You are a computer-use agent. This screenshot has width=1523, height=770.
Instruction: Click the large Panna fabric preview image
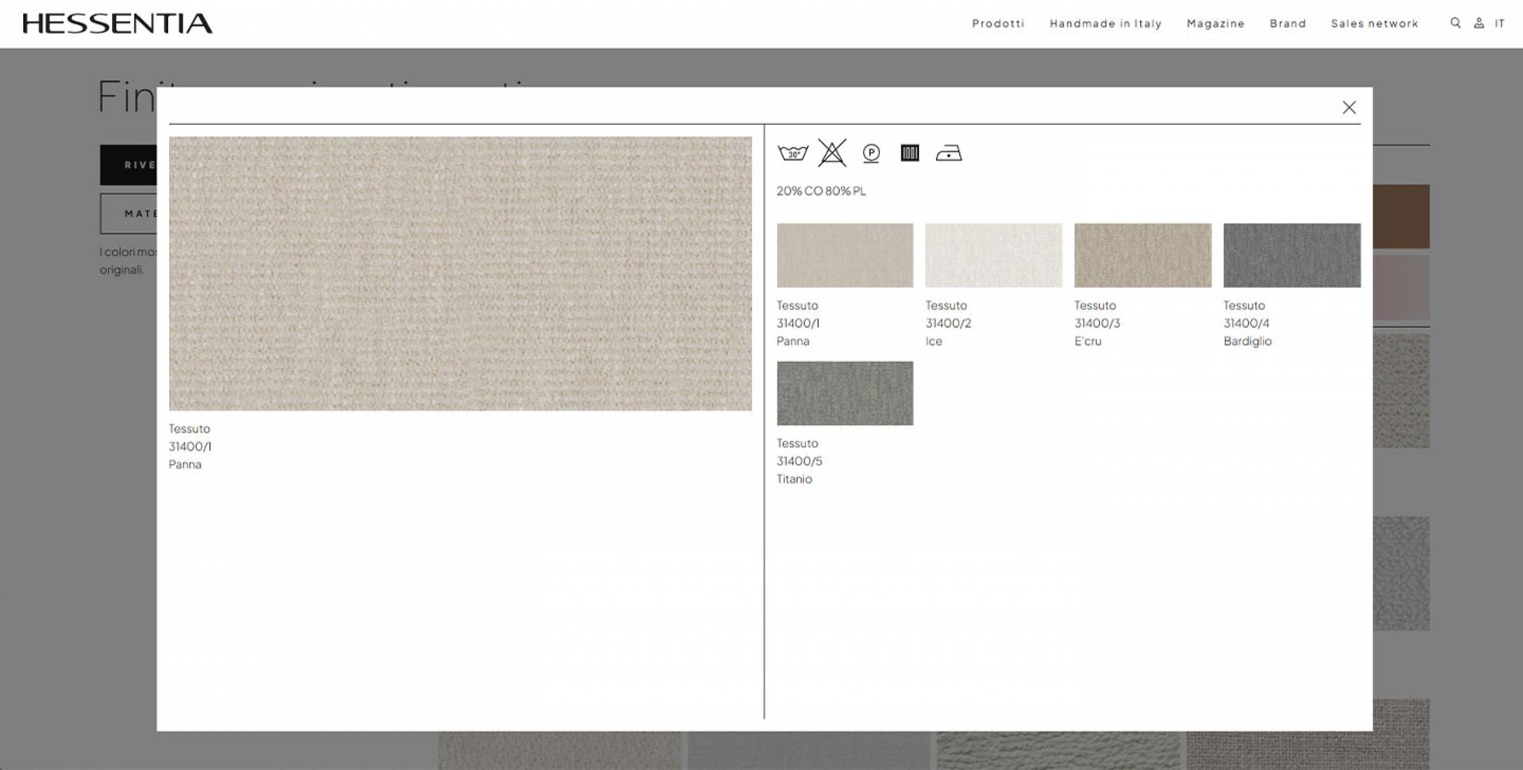(460, 274)
